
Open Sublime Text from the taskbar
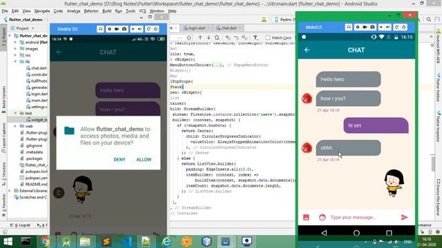pos(106,242)
